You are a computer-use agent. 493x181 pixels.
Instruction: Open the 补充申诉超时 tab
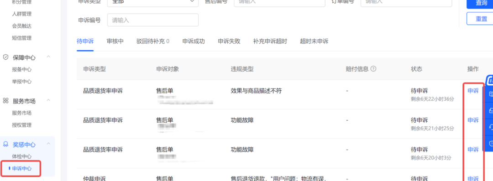pos(270,41)
